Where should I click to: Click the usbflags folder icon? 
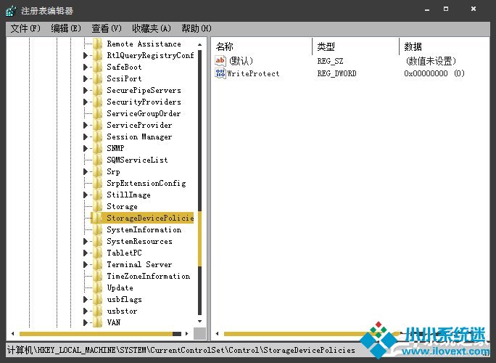tap(98, 299)
